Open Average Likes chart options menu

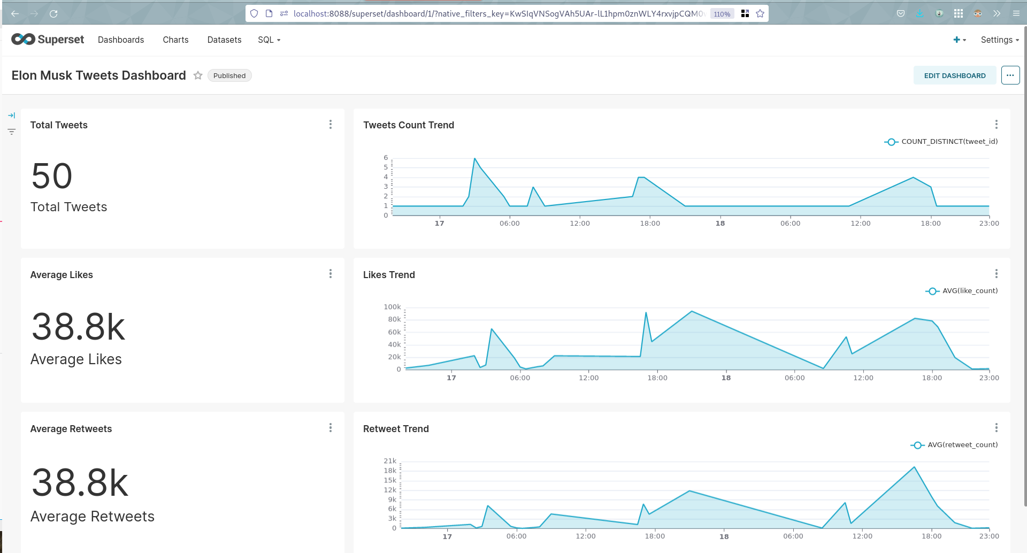331,274
